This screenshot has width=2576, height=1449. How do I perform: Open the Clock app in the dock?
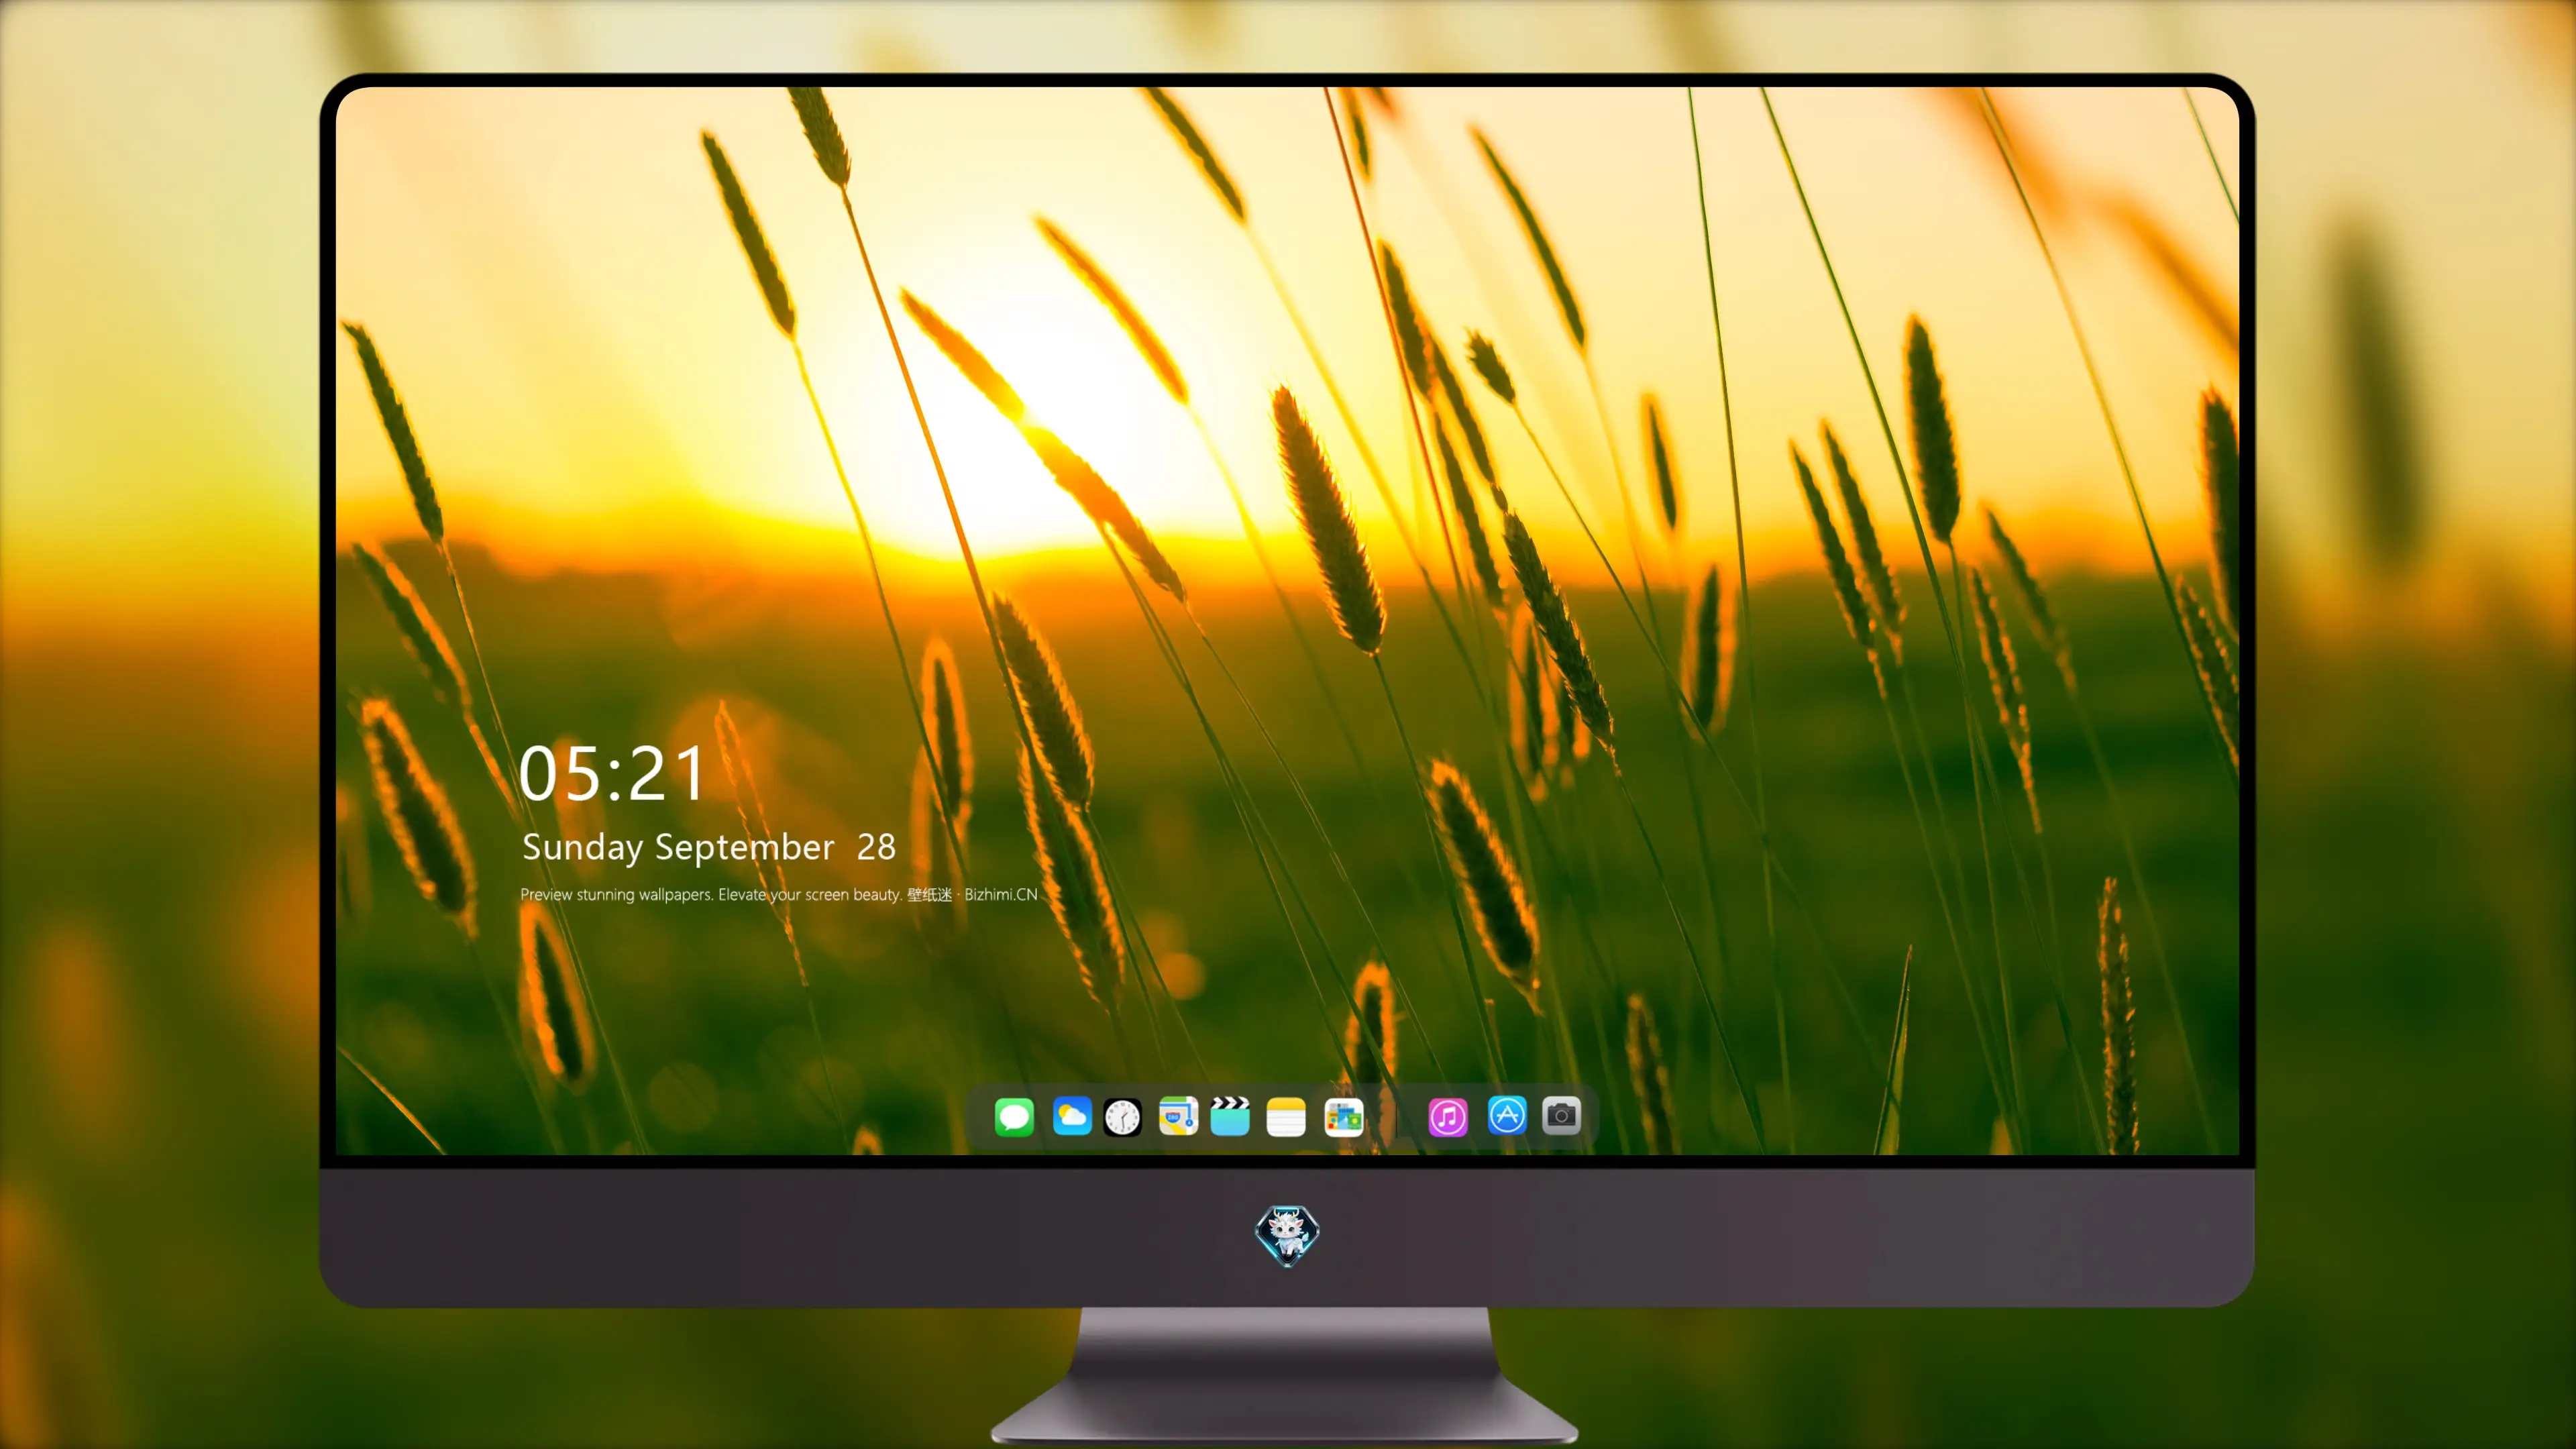pyautogui.click(x=1122, y=1117)
